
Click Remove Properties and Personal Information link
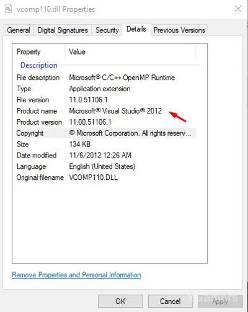76,275
